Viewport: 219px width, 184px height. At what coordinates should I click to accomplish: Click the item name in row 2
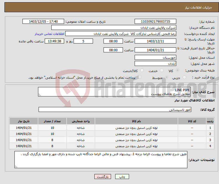pyautogui.click(x=136, y=134)
